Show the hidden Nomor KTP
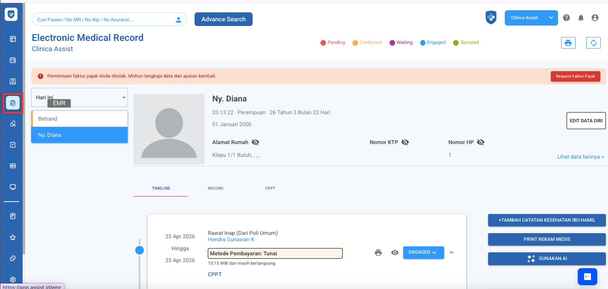Screen dimensions: 608x289 point(405,142)
